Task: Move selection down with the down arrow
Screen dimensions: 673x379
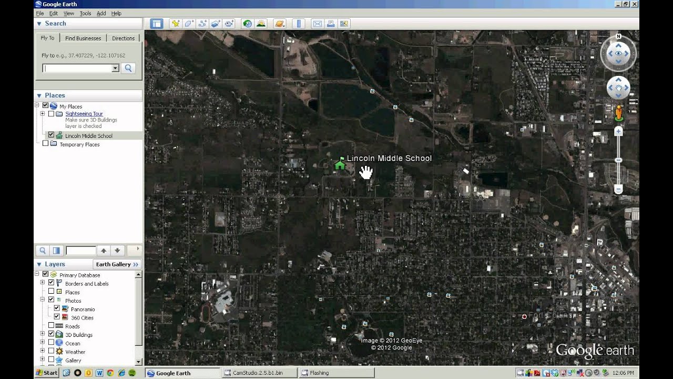Action: 117,251
